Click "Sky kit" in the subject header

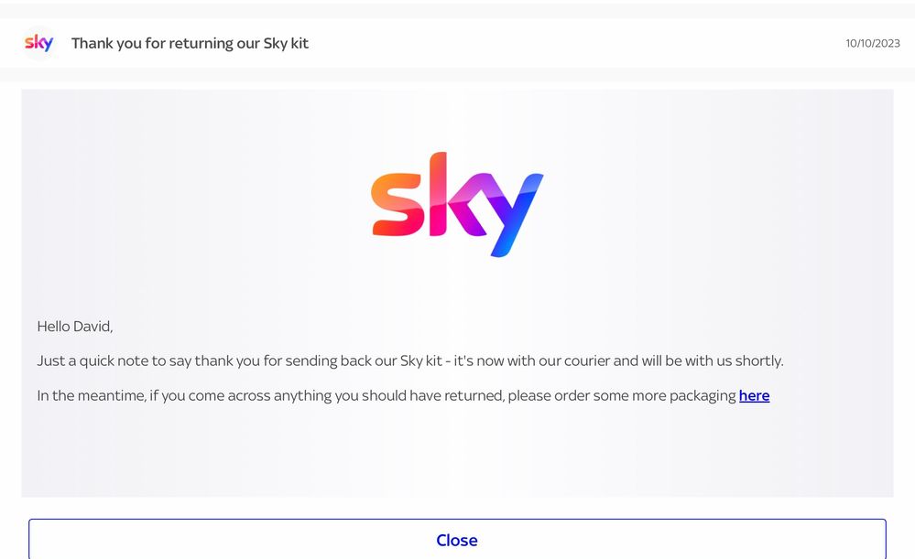(x=286, y=43)
